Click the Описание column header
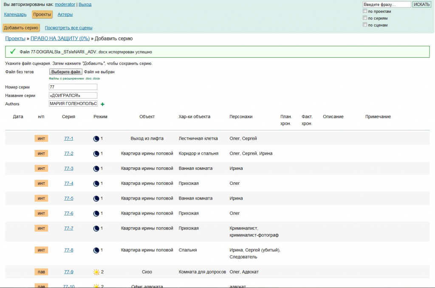This screenshot has width=435, height=288. click(x=333, y=117)
